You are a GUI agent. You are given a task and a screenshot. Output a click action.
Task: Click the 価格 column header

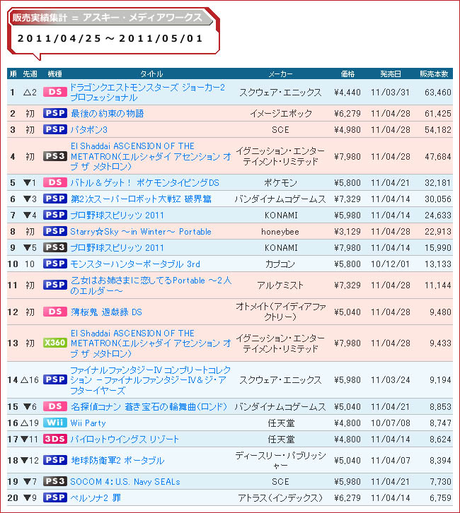coord(347,74)
